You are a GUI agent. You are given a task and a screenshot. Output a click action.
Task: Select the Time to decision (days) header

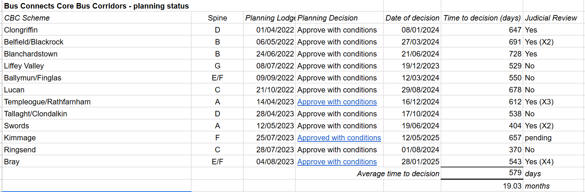tap(482, 18)
